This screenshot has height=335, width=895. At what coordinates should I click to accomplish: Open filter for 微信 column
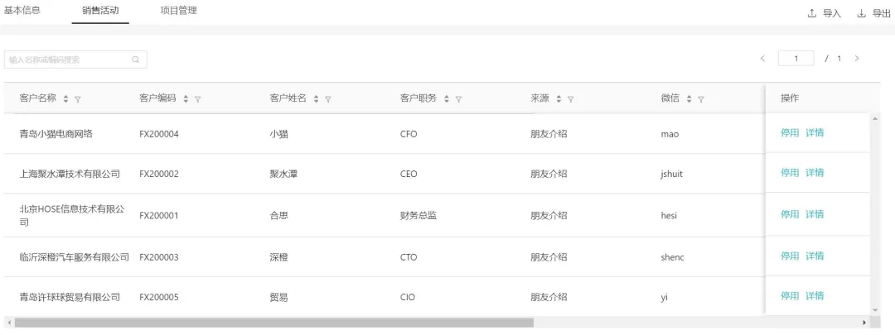tap(701, 99)
